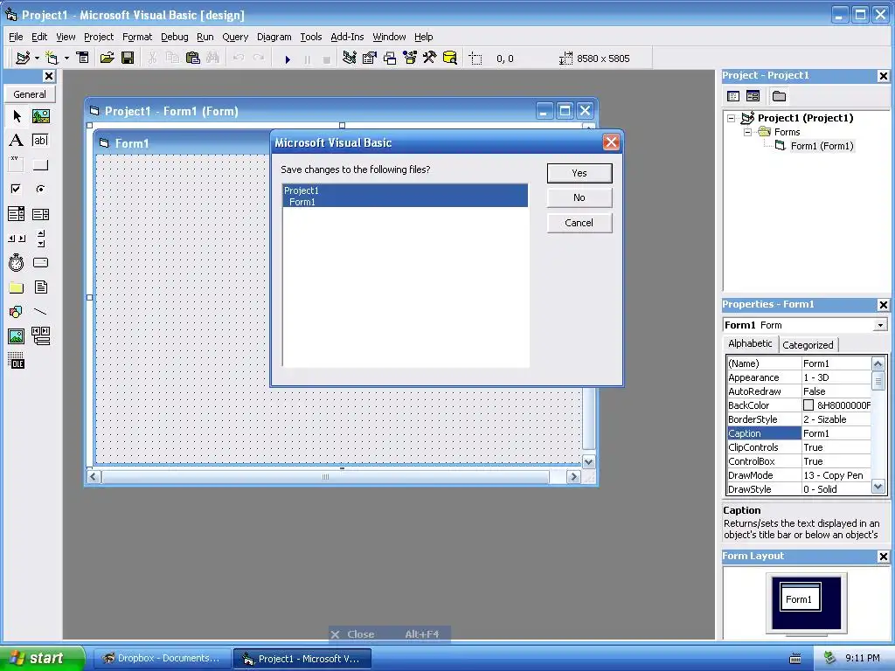The width and height of the screenshot is (895, 671).
Task: Select the OptionButton tool in the toolbox
Action: (40, 189)
